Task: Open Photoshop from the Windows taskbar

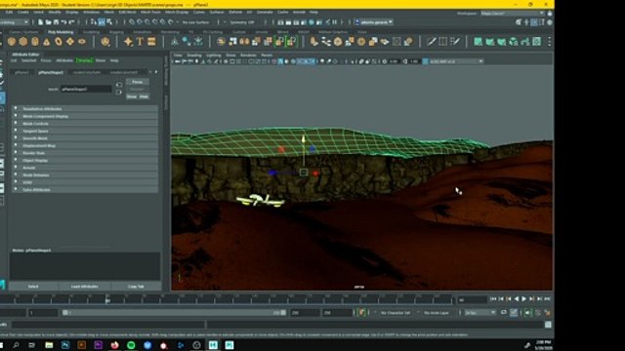Action: pos(65,345)
